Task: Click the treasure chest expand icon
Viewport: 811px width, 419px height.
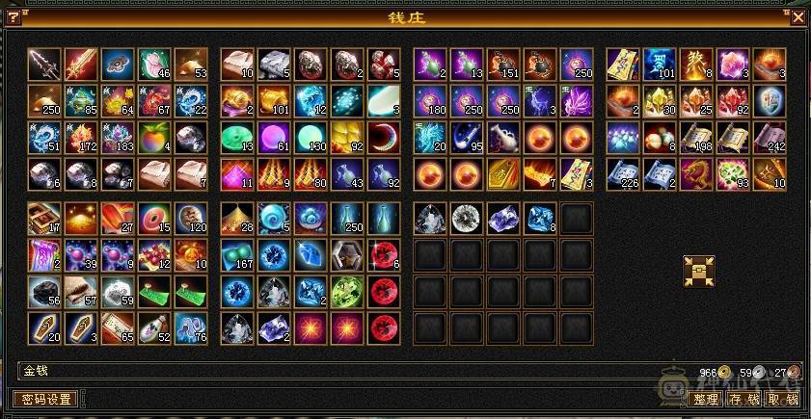Action: (x=699, y=272)
